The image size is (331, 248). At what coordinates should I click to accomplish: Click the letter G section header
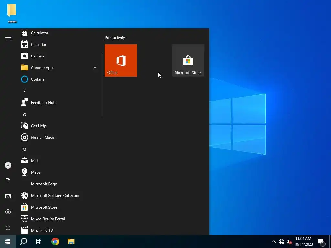pos(25,115)
